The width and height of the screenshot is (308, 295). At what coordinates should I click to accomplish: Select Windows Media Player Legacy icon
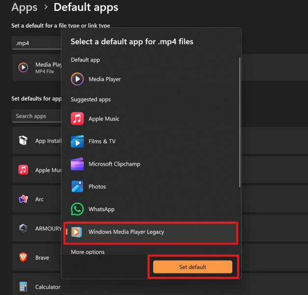pos(77,232)
